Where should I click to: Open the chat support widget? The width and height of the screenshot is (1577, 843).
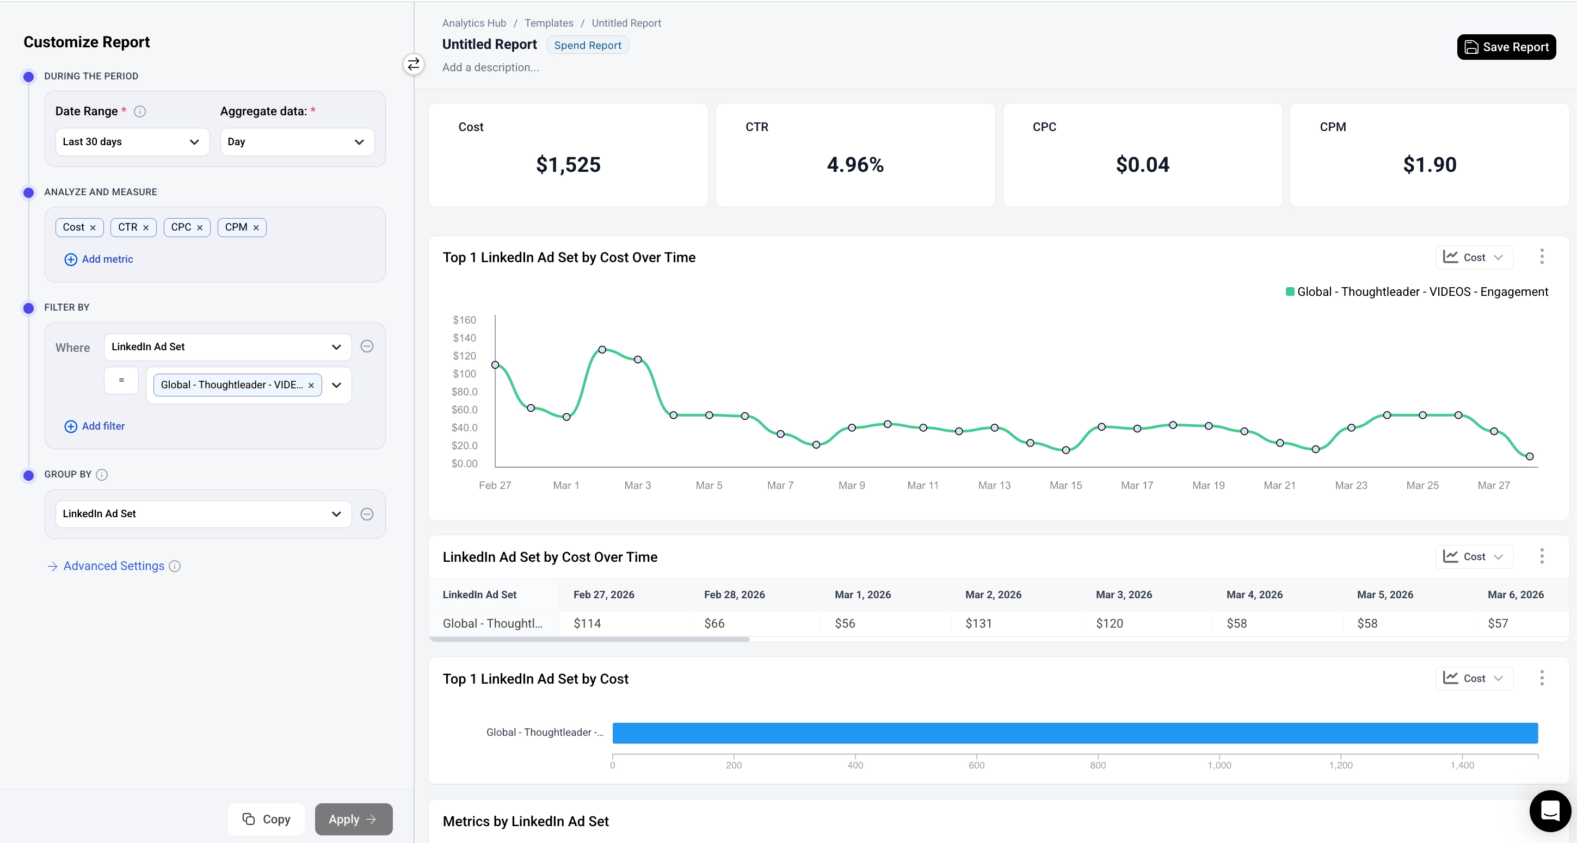click(1549, 811)
